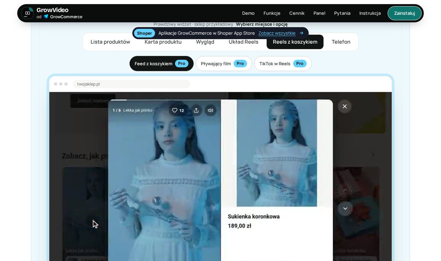This screenshot has height=261, width=441.
Task: Open the Karta produktu tab
Action: click(163, 42)
